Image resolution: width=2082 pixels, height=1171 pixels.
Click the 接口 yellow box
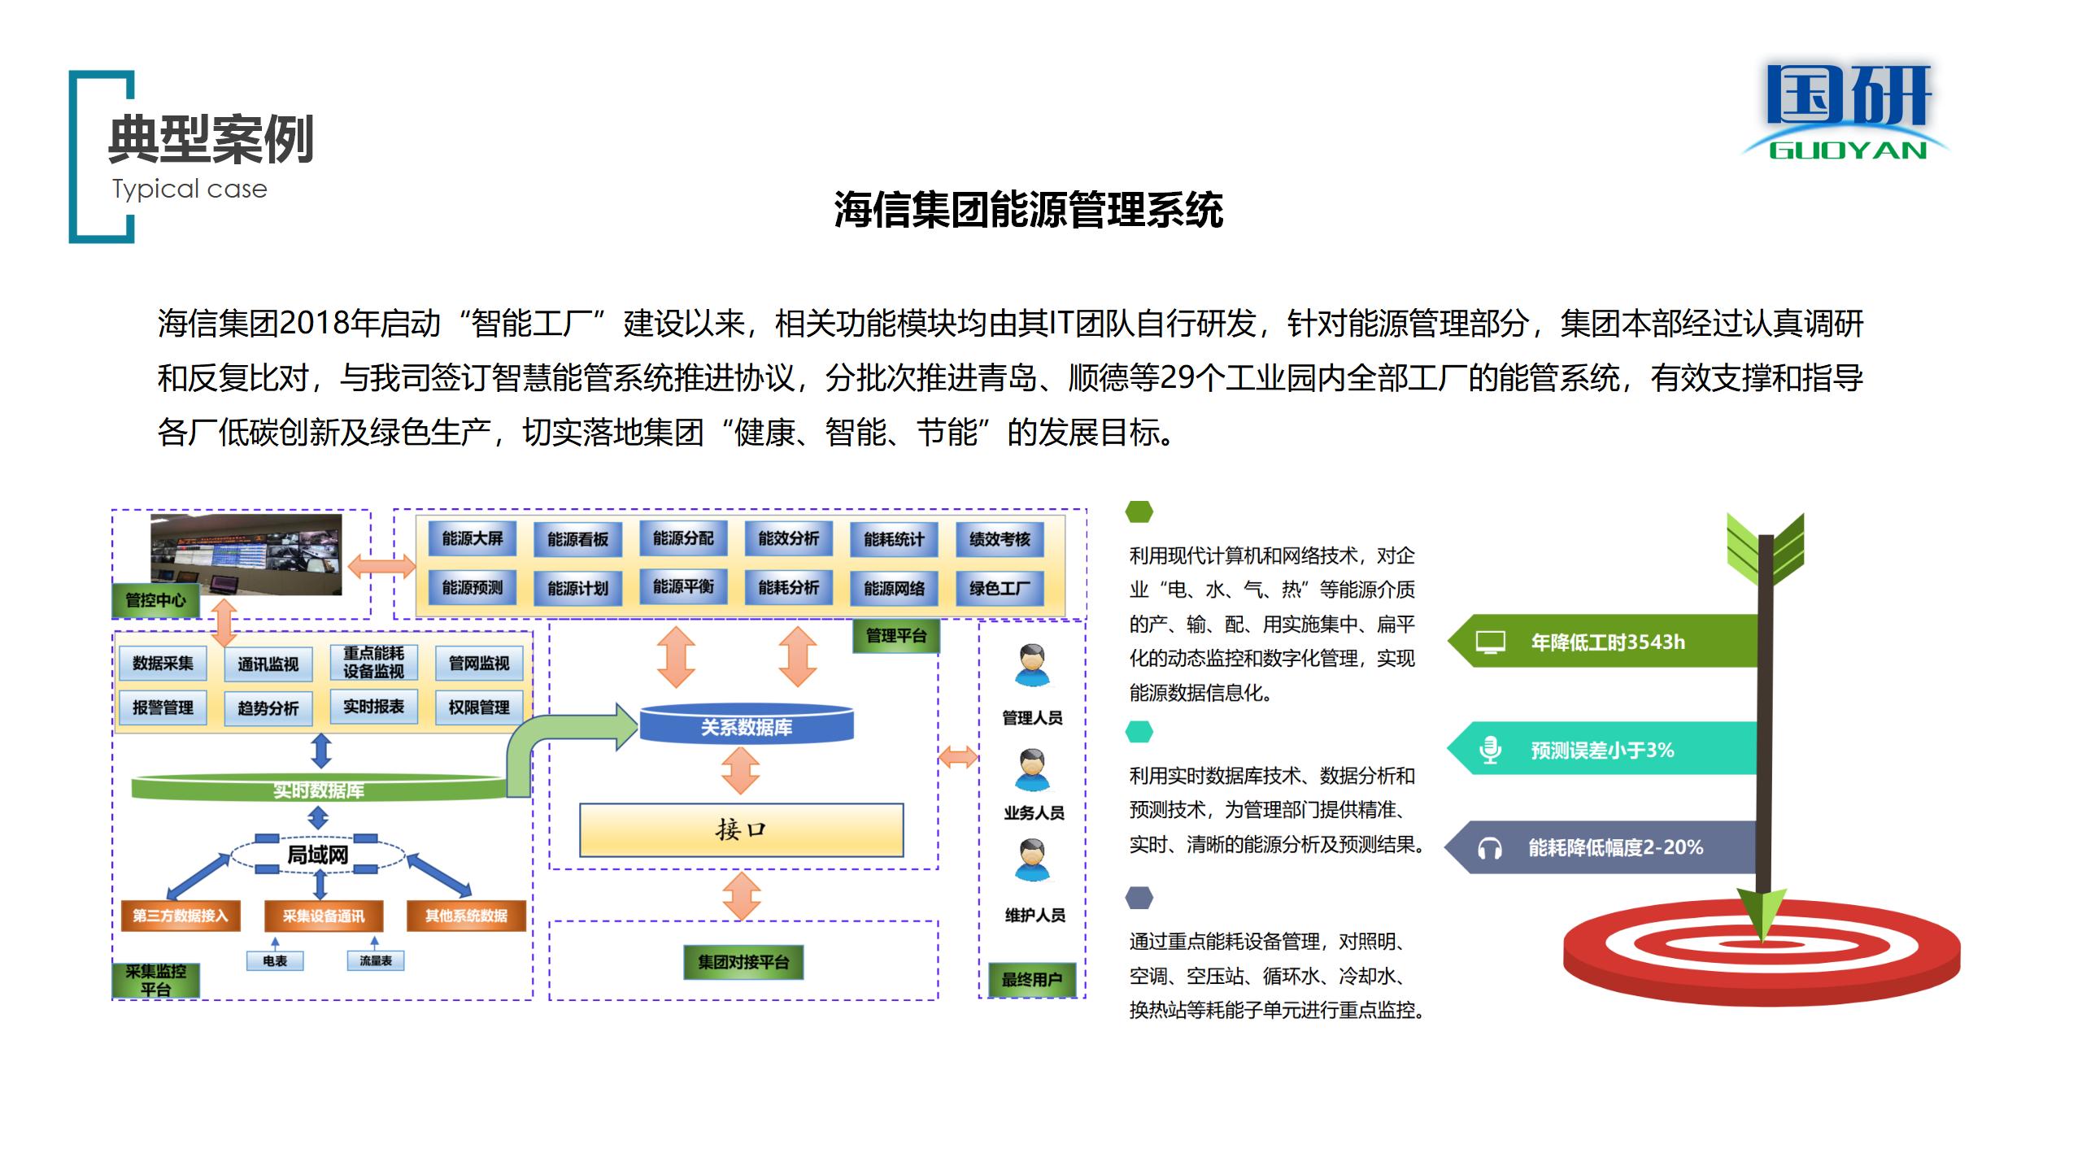click(x=742, y=829)
